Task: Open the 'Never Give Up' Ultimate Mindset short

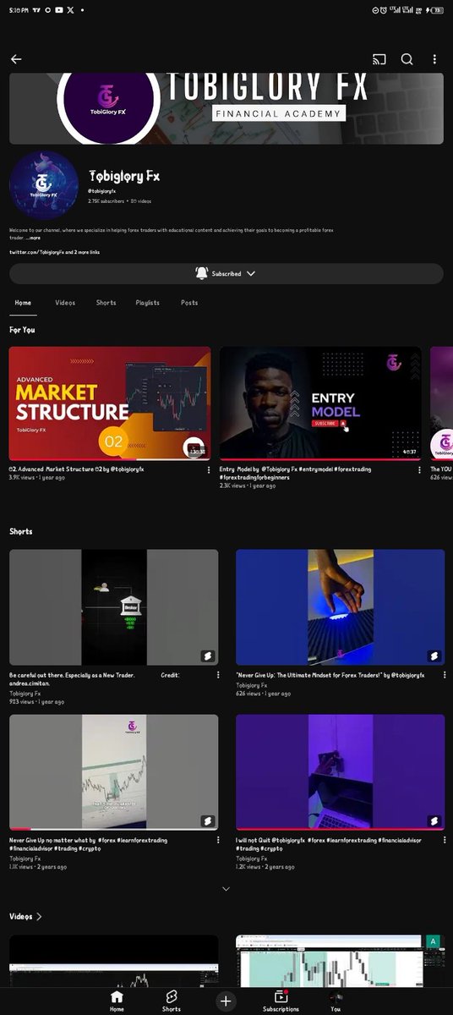Action: pos(340,607)
